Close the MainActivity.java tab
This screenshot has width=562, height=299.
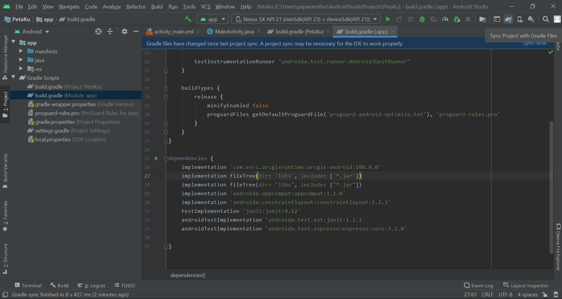pos(259,31)
